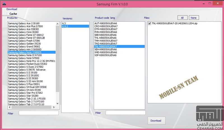This screenshot has height=130, width=224.
Task: Minimize the Samsung Firm window
Action: point(204,3)
